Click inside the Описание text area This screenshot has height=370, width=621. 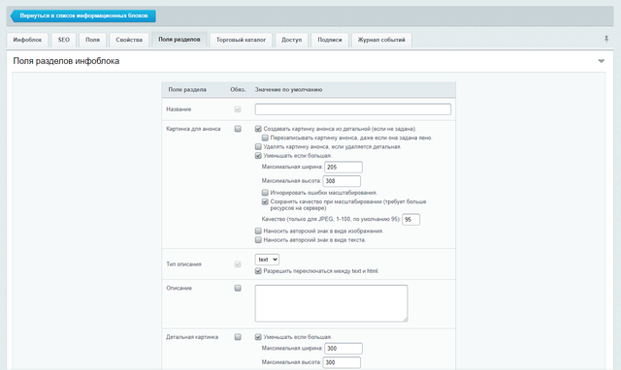coord(331,303)
